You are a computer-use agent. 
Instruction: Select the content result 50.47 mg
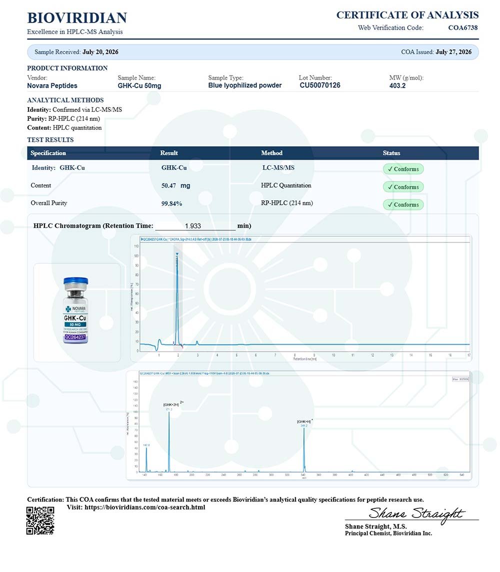coord(175,186)
